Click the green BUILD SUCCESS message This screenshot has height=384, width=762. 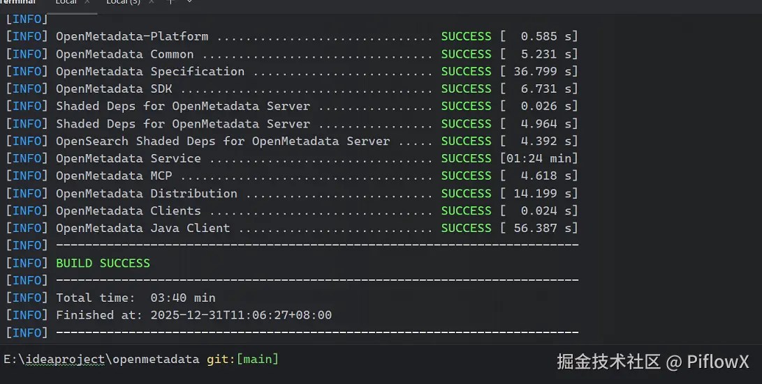(x=103, y=263)
